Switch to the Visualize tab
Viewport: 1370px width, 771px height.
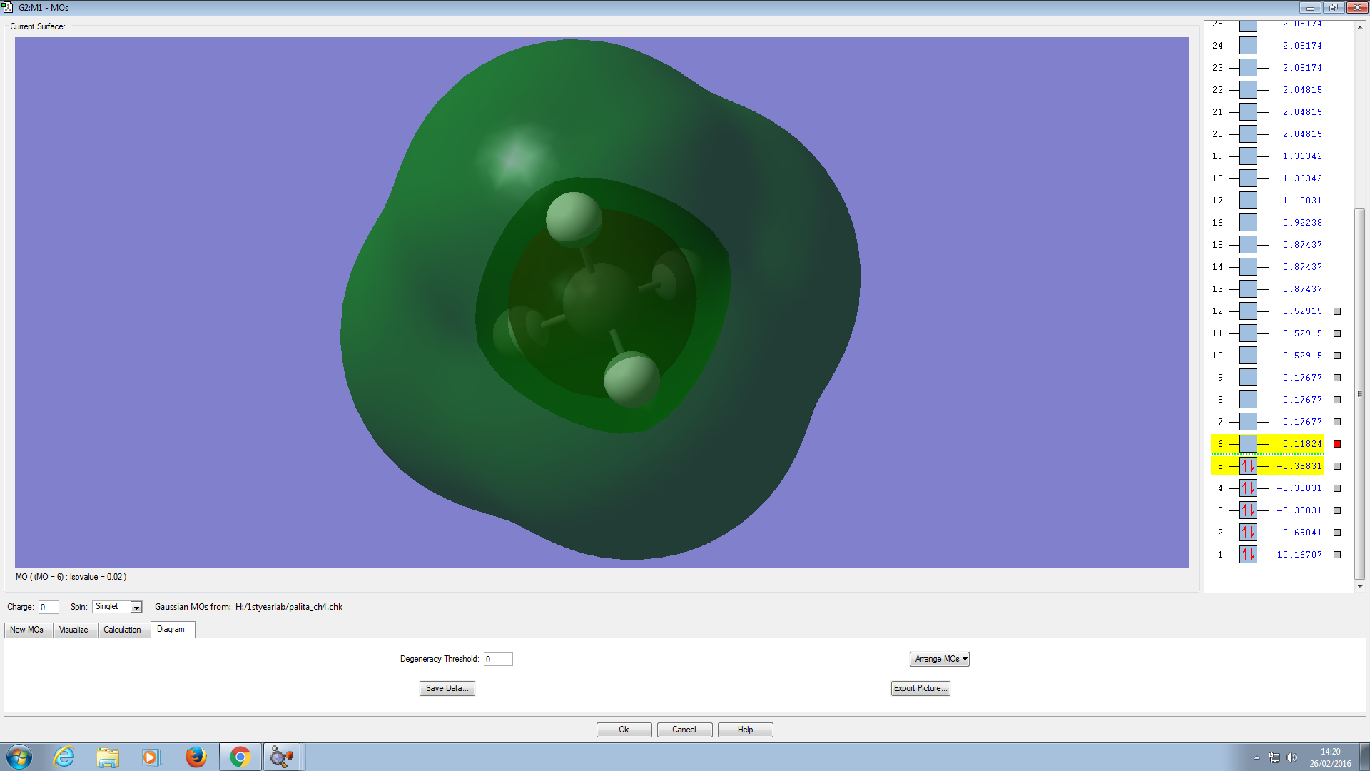pos(73,630)
